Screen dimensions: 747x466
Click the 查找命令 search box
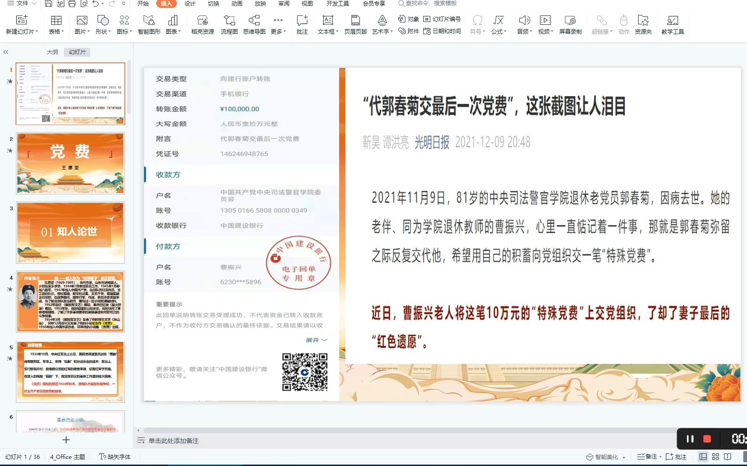pos(427,3)
